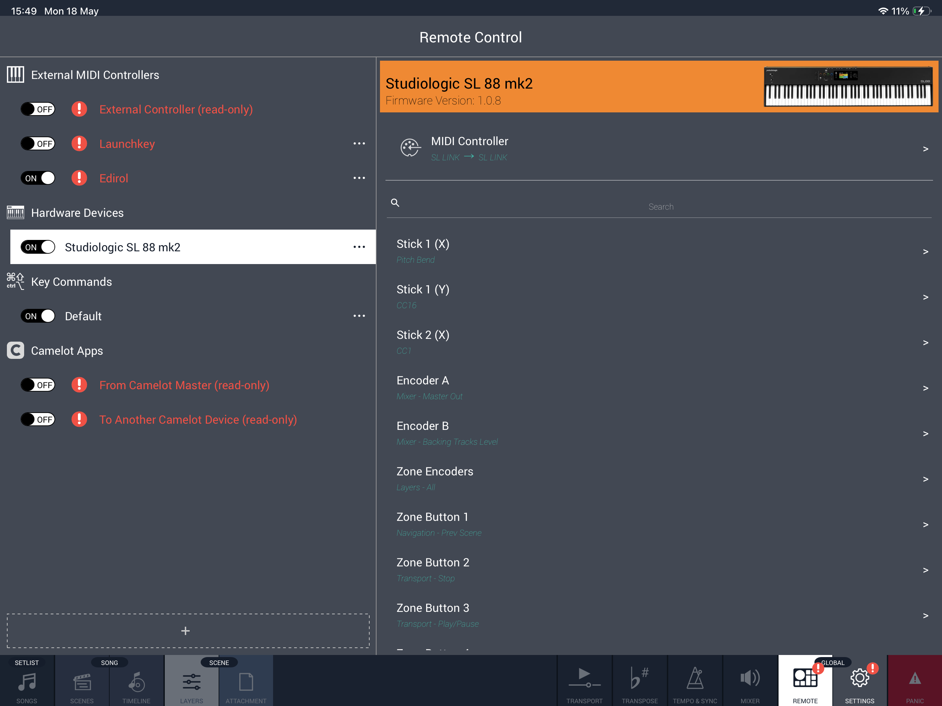Click the Key Commands shortcut icon

point(16,281)
